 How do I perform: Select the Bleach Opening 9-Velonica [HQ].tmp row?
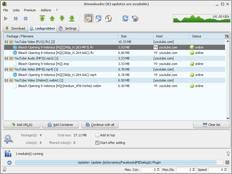coord(115,64)
